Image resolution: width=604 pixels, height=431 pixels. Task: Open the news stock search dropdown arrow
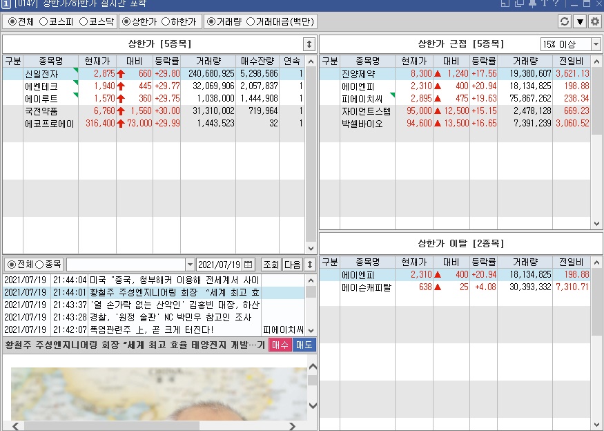pyautogui.click(x=190, y=265)
